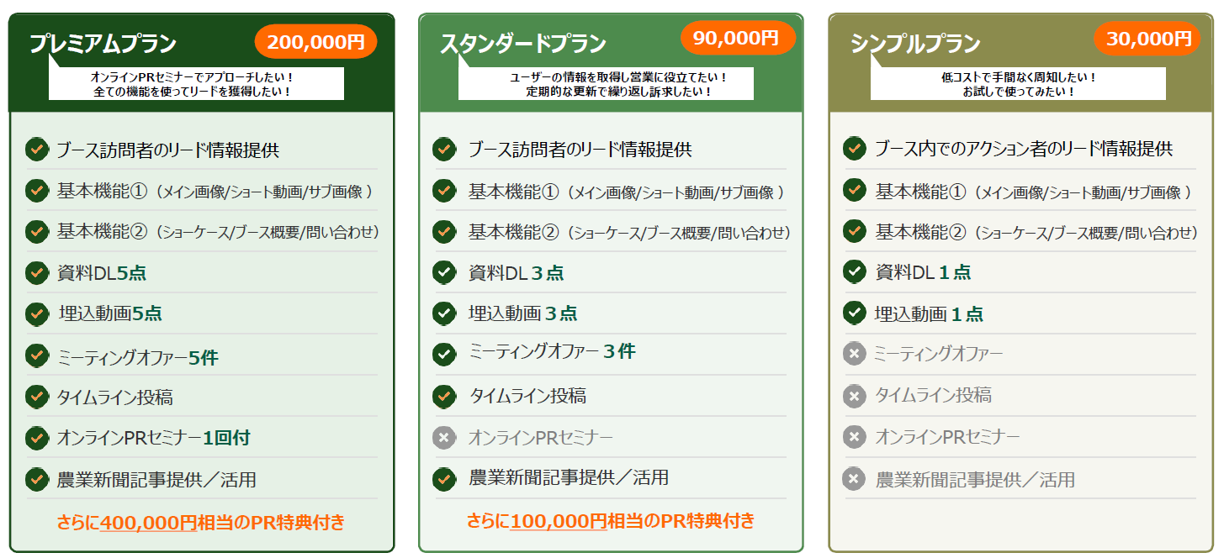The height and width of the screenshot is (558, 1224).
Task: Click gray X icon beside grayed 農業新聞記事提供
Action: click(x=855, y=480)
